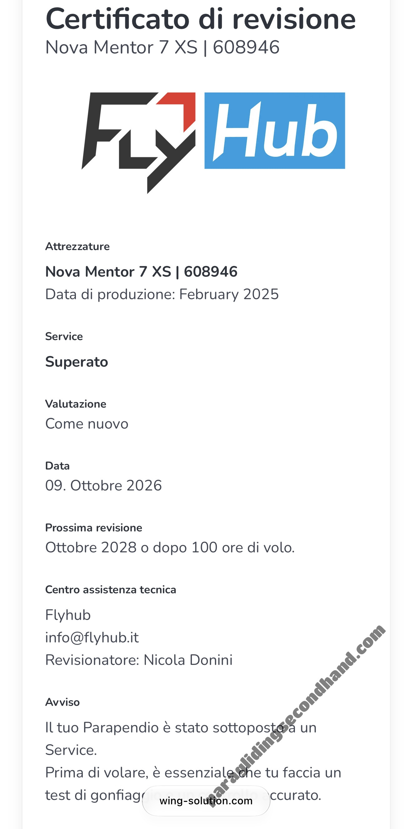Click the info@flyhub.it email address

click(x=92, y=637)
